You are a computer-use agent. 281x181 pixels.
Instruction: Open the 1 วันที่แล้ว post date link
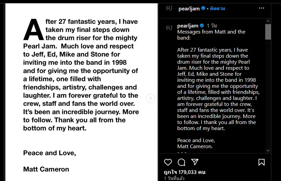[x=174, y=178]
